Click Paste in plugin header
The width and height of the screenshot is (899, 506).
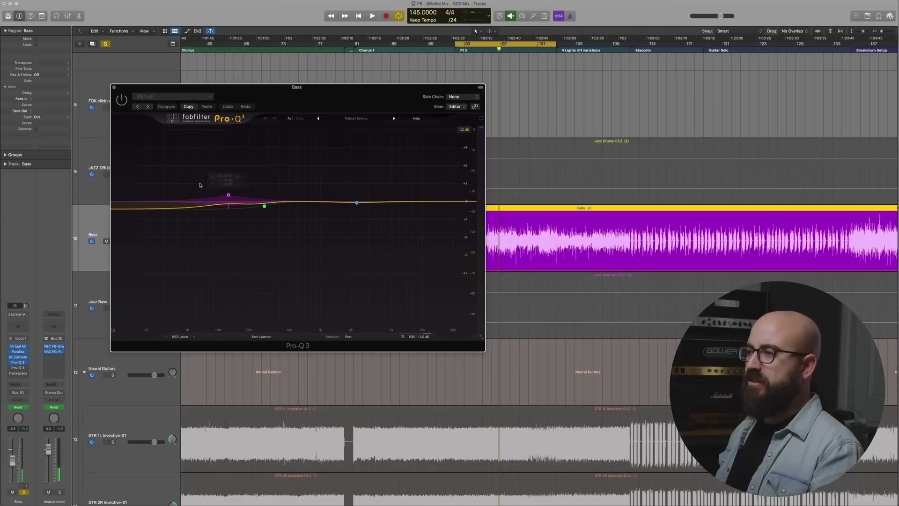pos(206,107)
